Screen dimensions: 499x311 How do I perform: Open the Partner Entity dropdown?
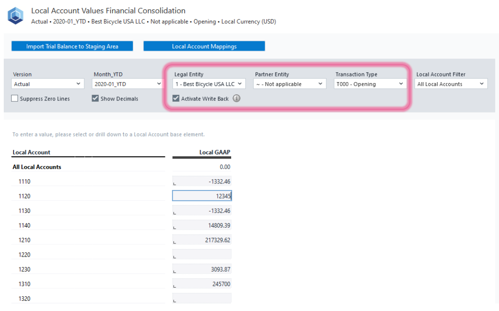290,84
